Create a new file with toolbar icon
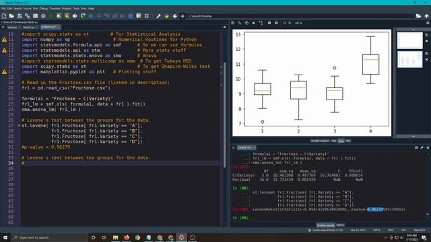Viewport: 431px width, 242px height. click(x=4, y=16)
